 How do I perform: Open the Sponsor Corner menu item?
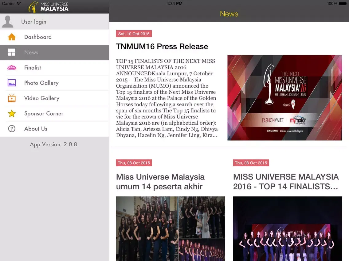pyautogui.click(x=55, y=114)
